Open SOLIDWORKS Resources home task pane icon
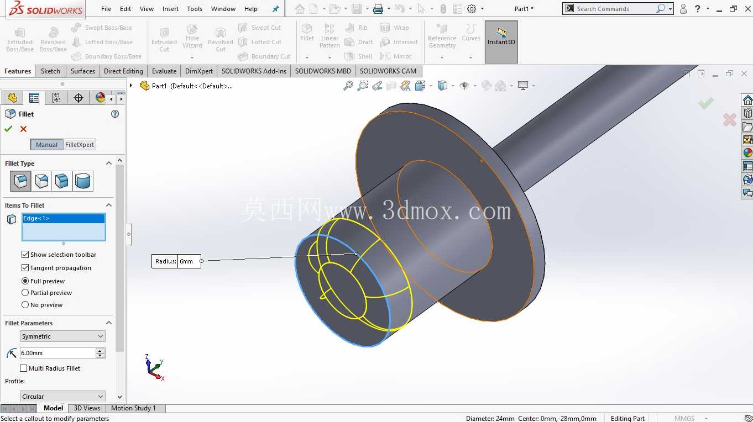The width and height of the screenshot is (753, 422). (747, 100)
